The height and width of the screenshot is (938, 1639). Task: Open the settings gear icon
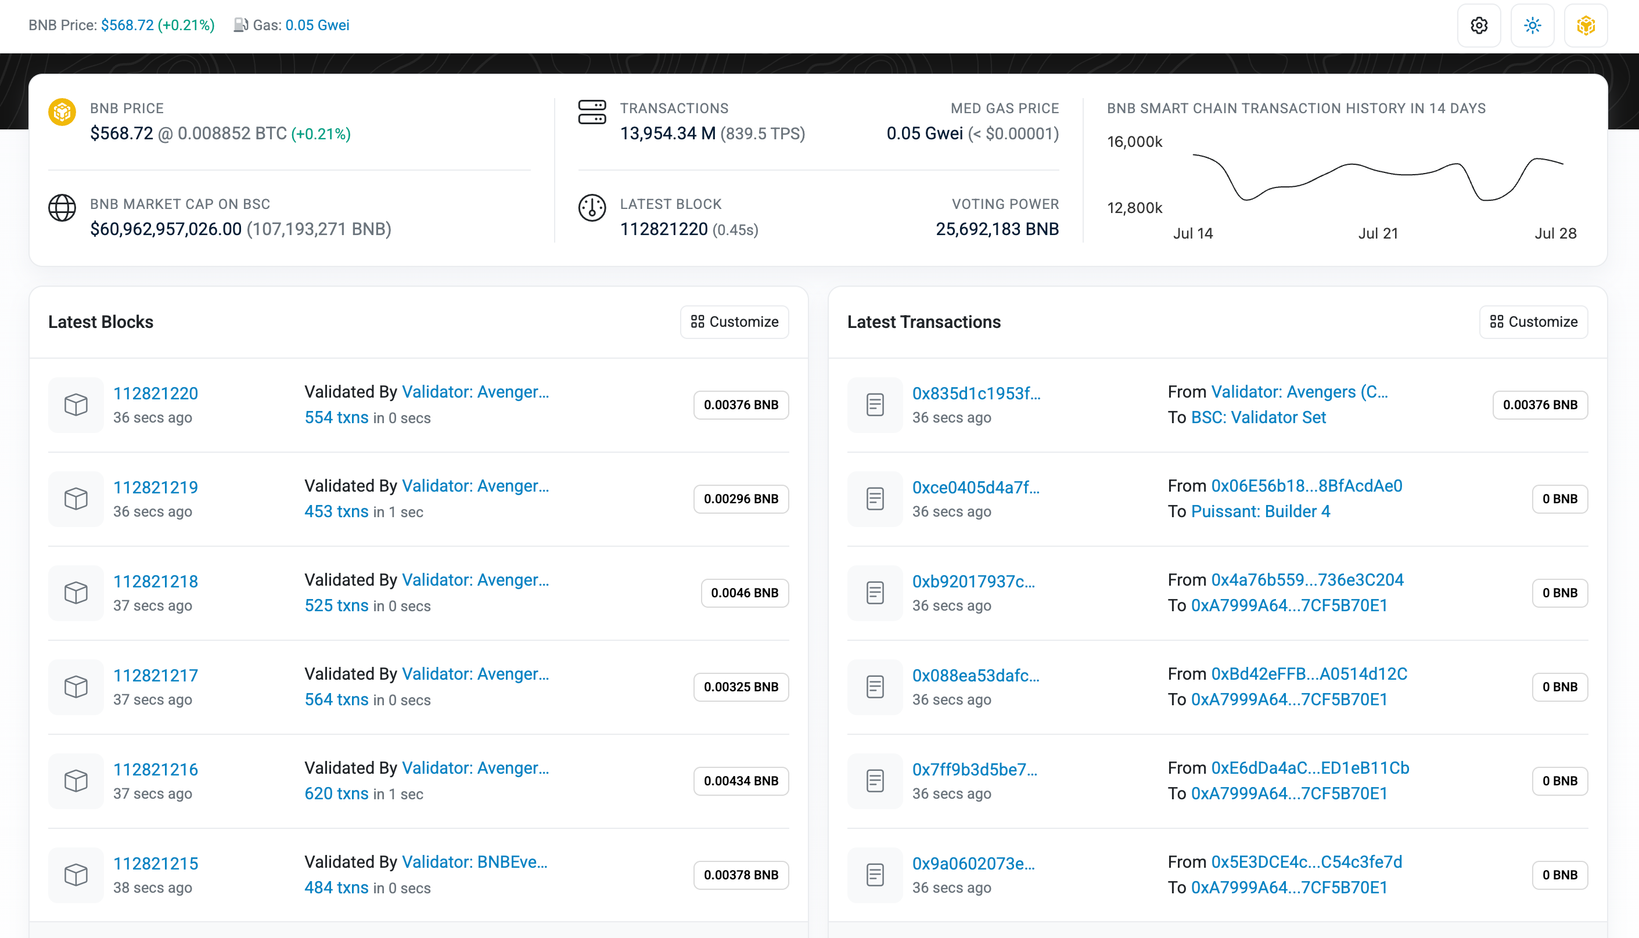(x=1479, y=25)
